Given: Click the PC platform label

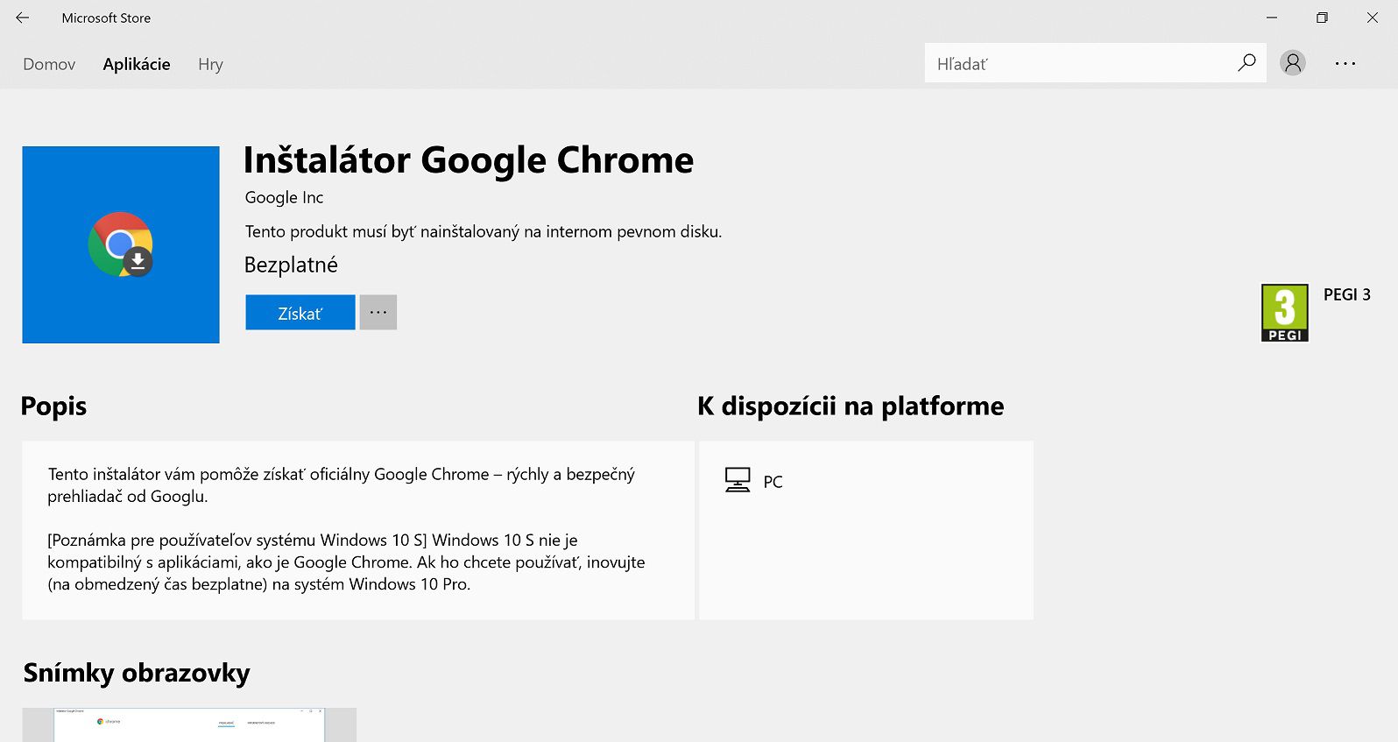Looking at the screenshot, I should coord(773,482).
